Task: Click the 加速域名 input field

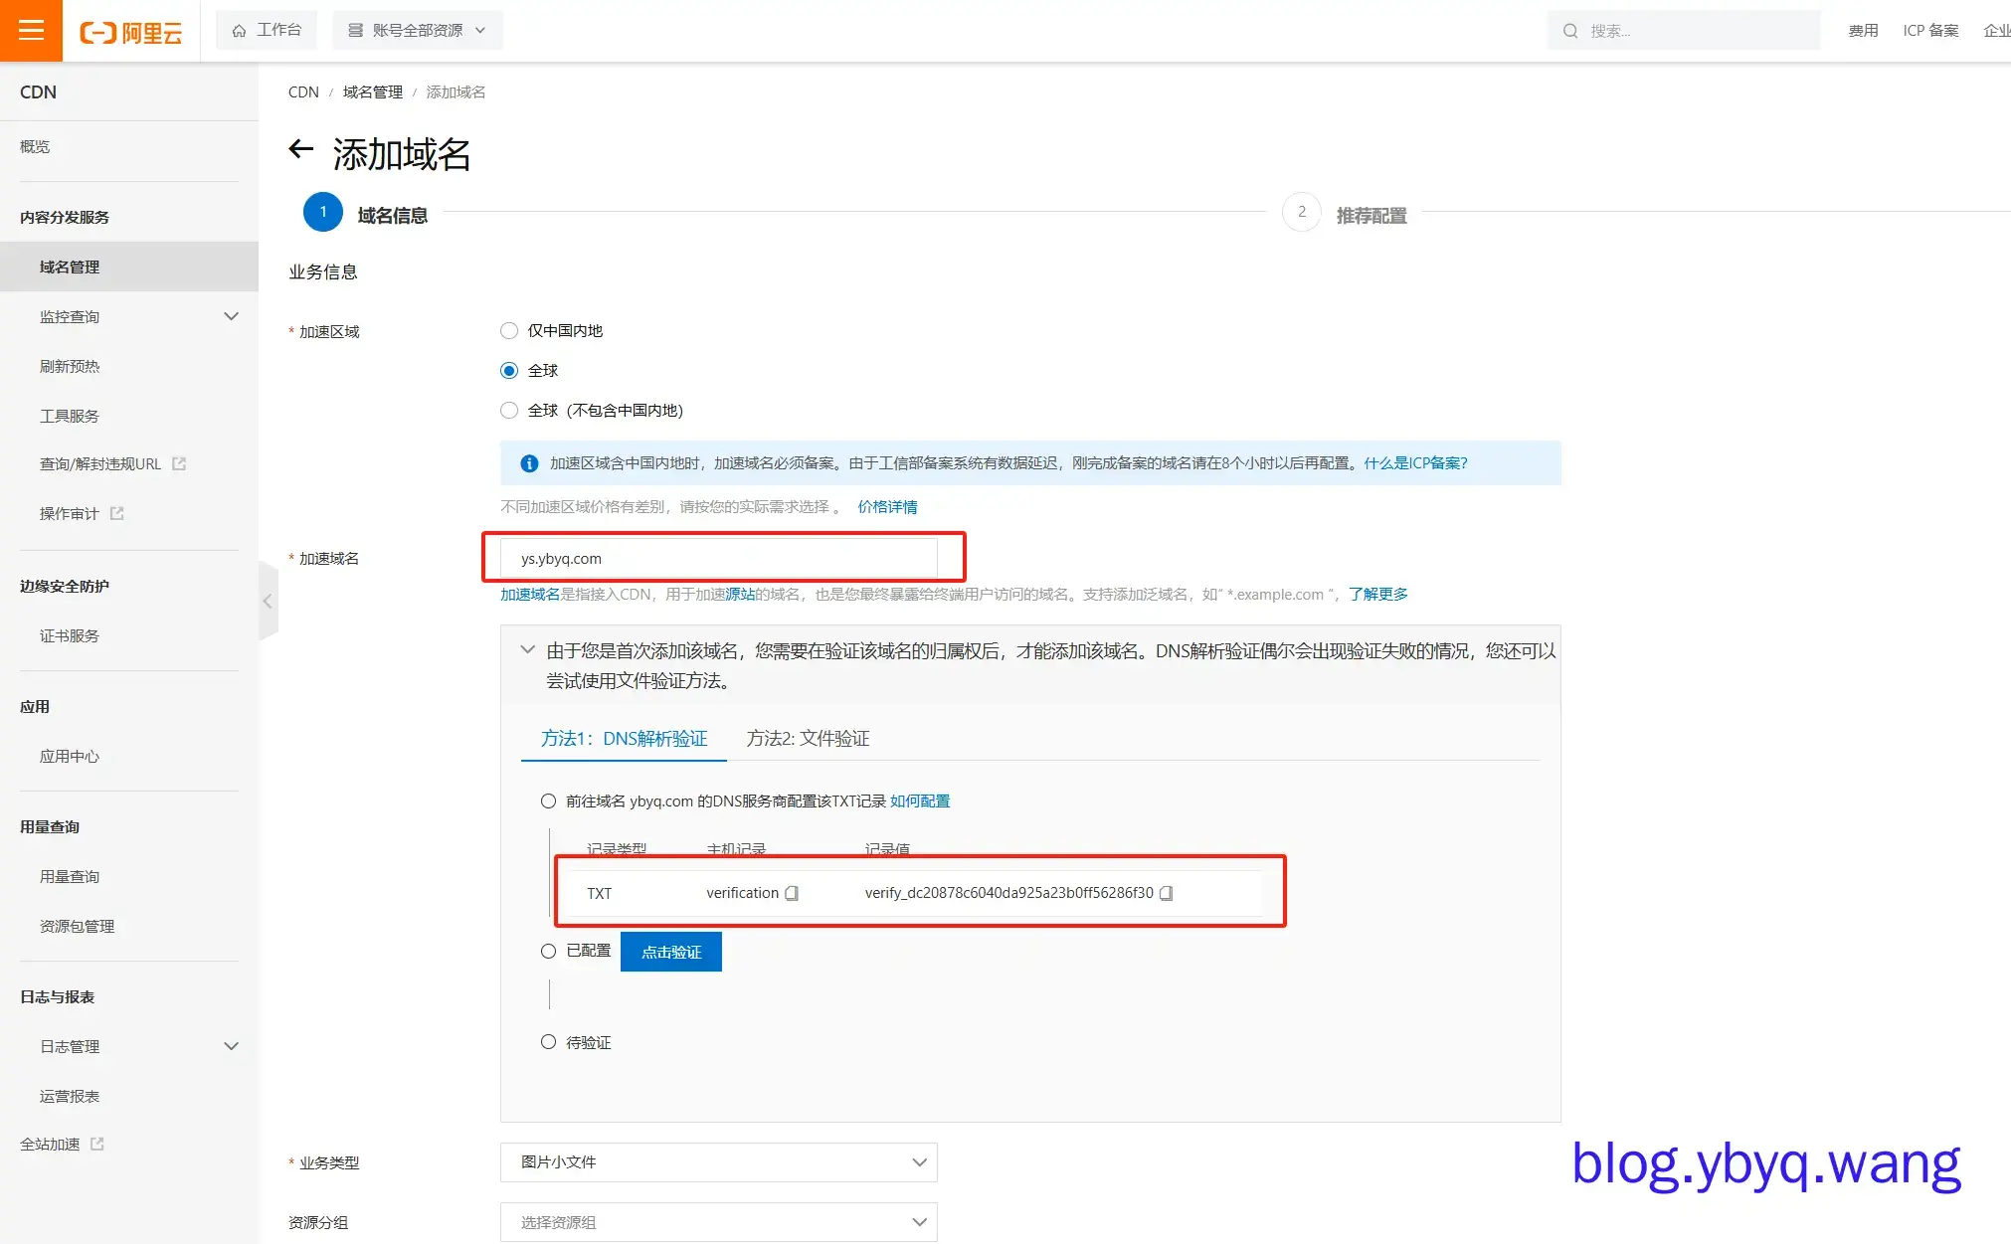Action: point(718,558)
